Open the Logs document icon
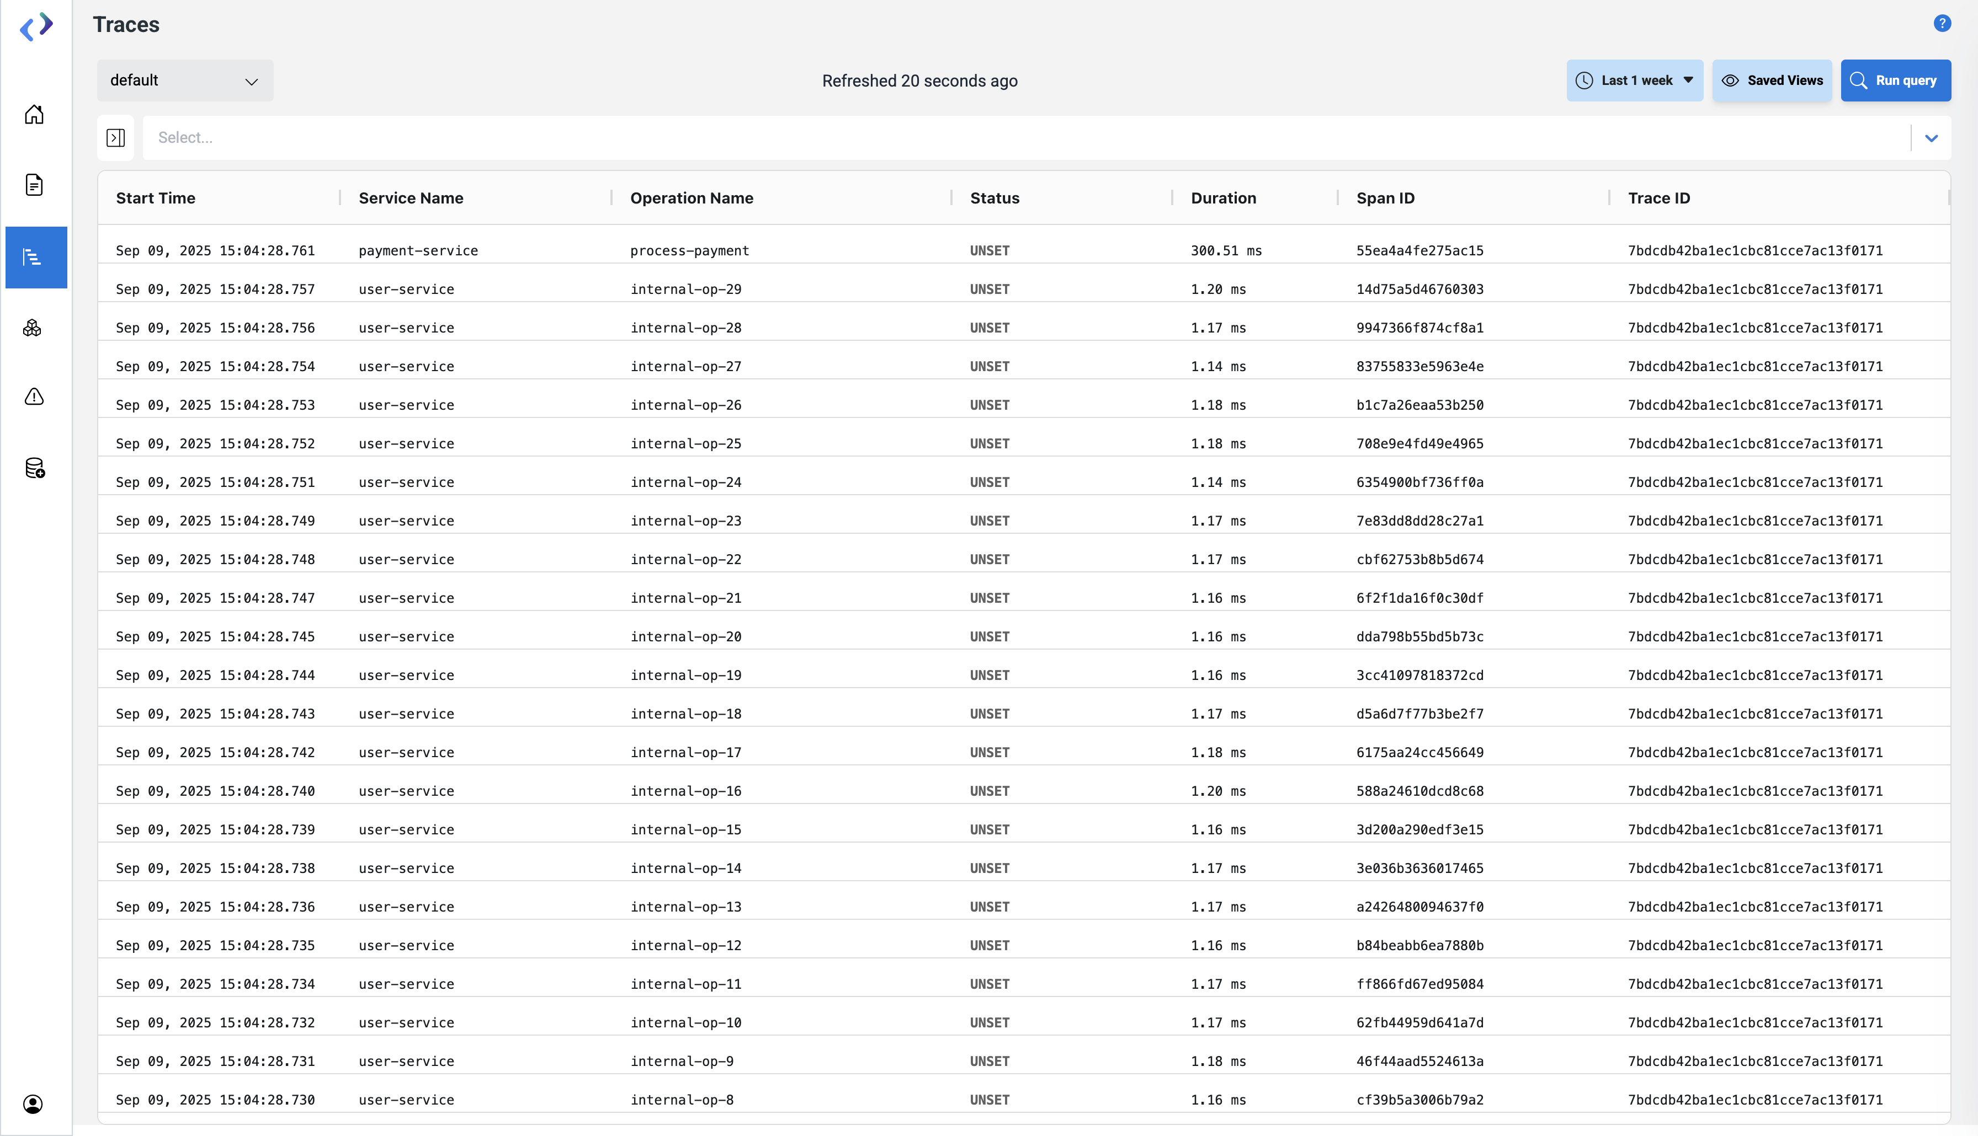This screenshot has width=1978, height=1136. (34, 185)
